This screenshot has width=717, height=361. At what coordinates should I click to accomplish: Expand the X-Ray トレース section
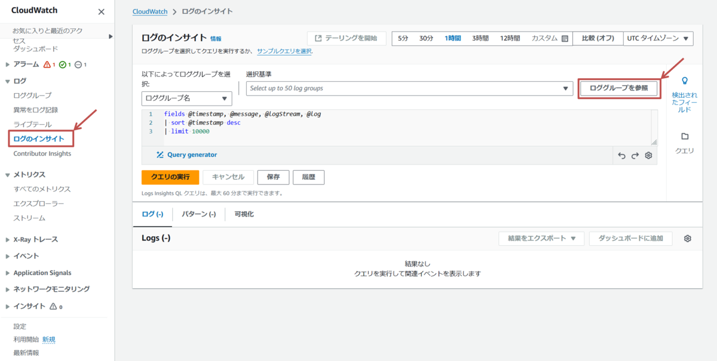point(7,240)
